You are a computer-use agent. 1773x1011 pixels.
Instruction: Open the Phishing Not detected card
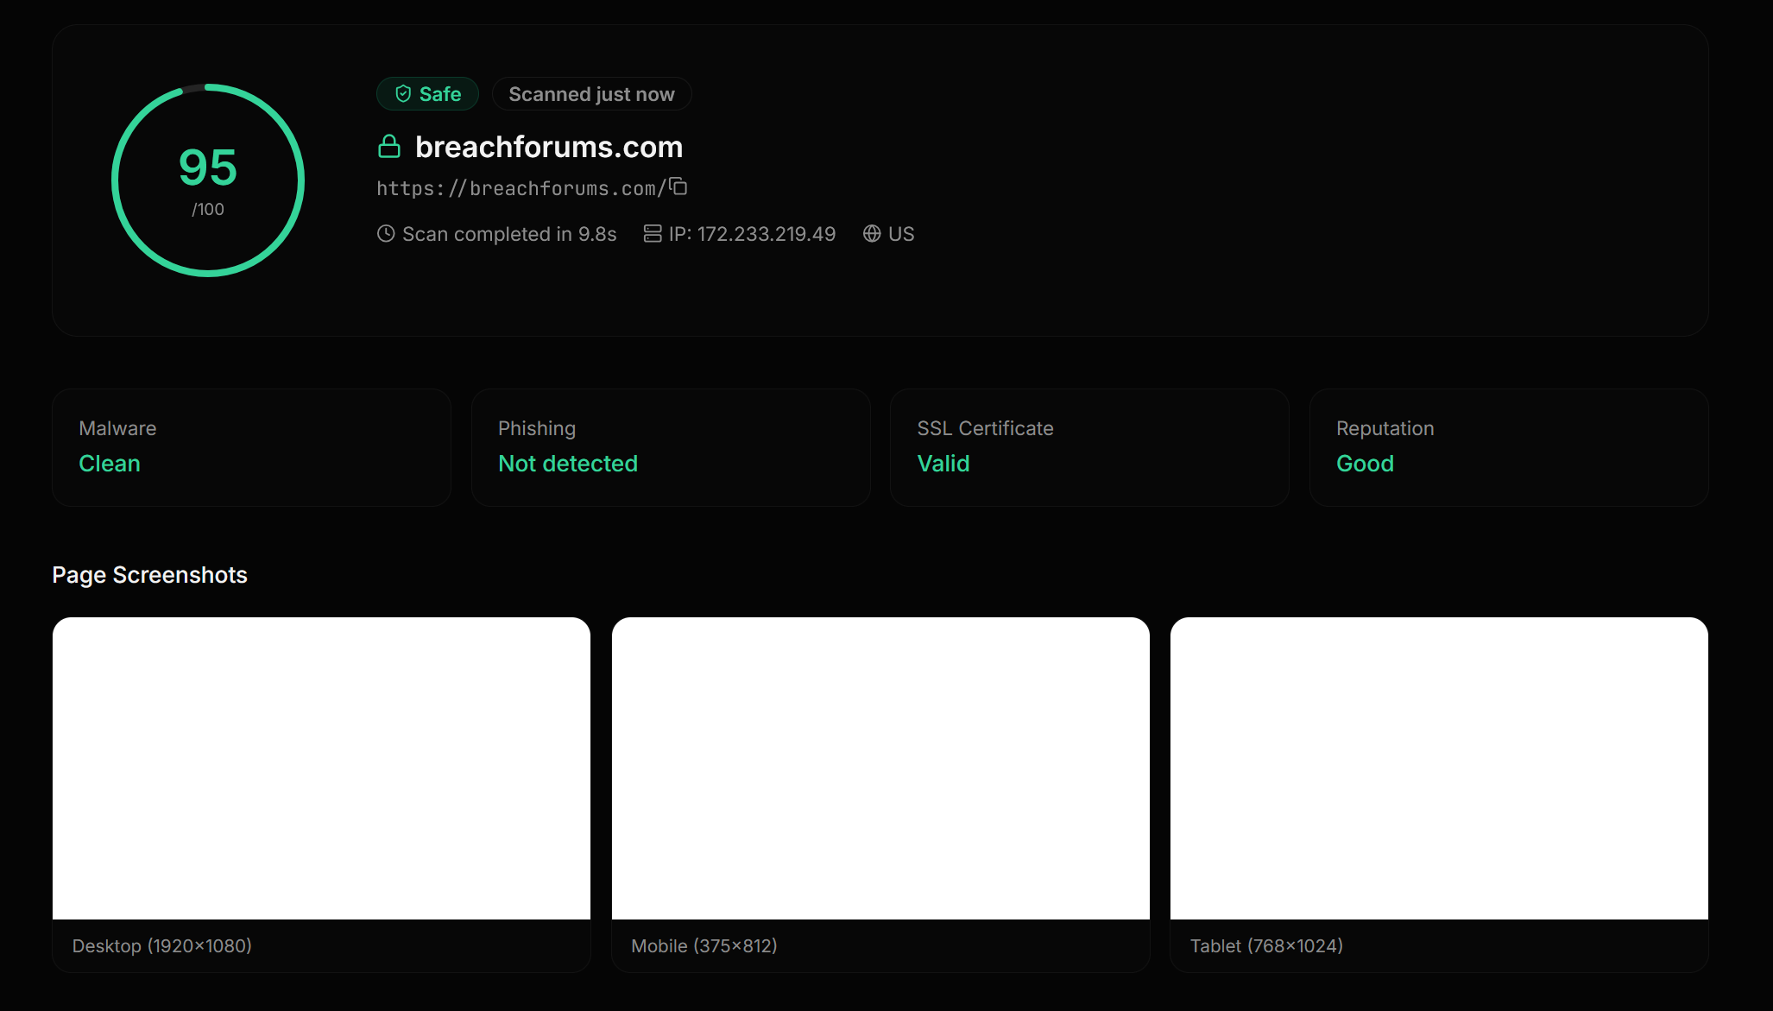tap(671, 447)
